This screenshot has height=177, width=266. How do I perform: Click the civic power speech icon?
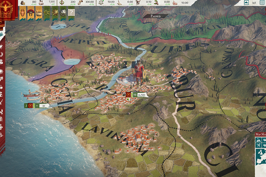pyautogui.click(x=80, y=3)
